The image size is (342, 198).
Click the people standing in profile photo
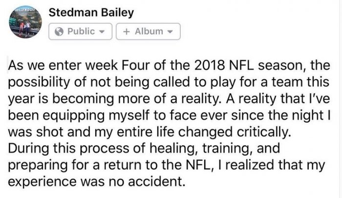point(25,28)
